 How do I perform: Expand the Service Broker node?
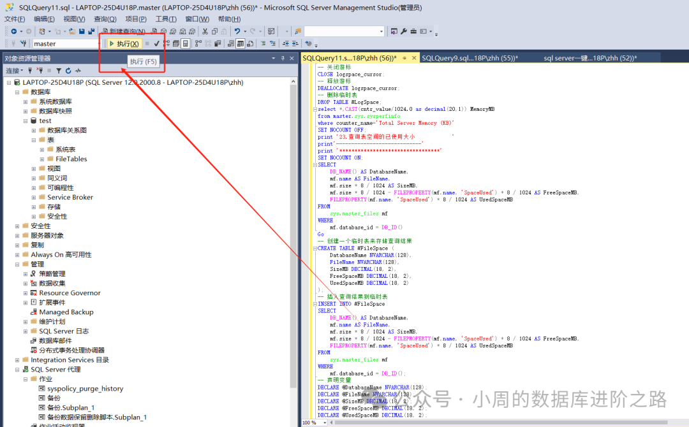pyautogui.click(x=34, y=197)
